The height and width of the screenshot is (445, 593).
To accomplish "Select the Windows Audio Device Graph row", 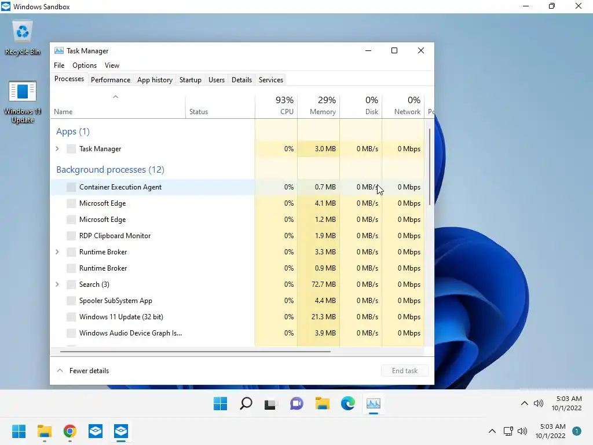I will 237,333.
